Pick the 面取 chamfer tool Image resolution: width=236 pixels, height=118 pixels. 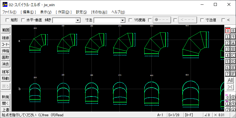pos(6,58)
